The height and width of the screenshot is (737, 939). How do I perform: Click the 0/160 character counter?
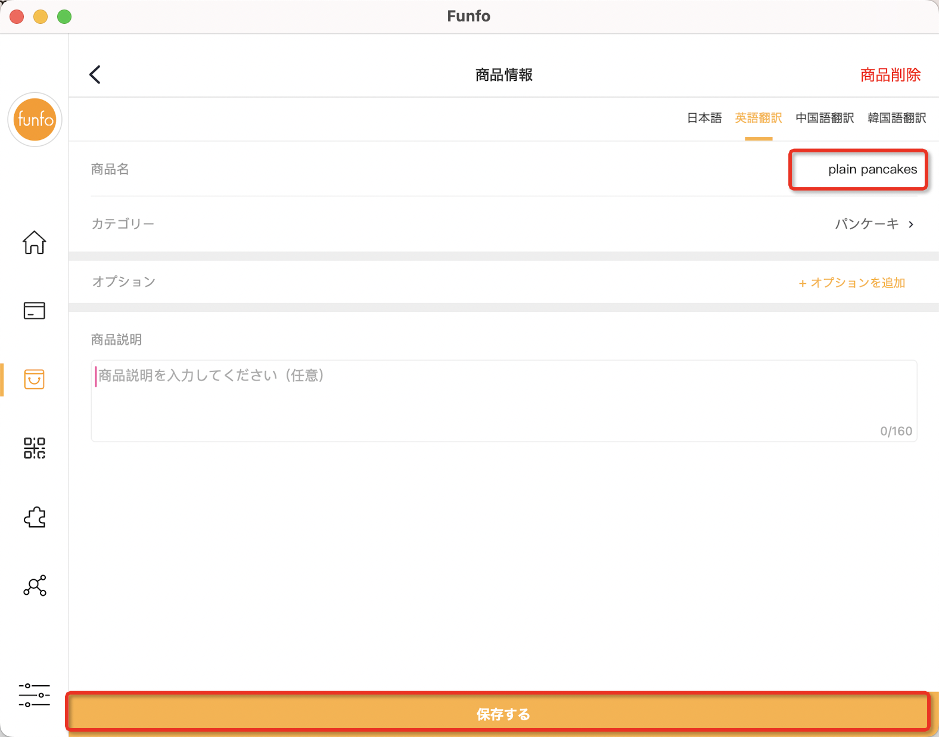click(896, 431)
